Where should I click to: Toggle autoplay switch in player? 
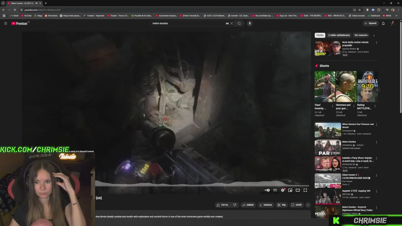pyautogui.click(x=267, y=190)
